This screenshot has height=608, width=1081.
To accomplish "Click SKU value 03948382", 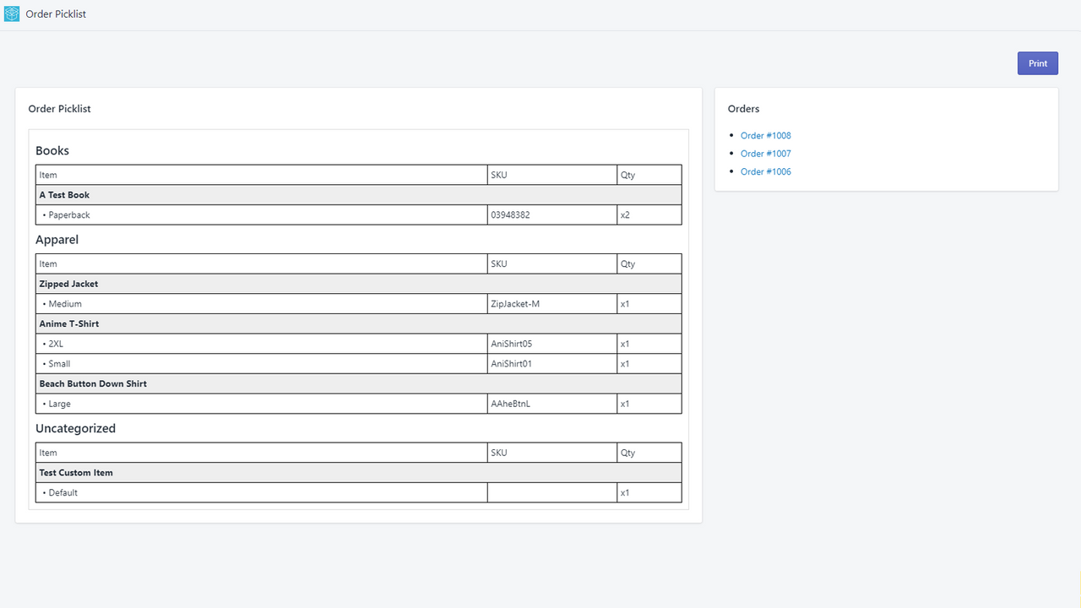I will tap(510, 215).
